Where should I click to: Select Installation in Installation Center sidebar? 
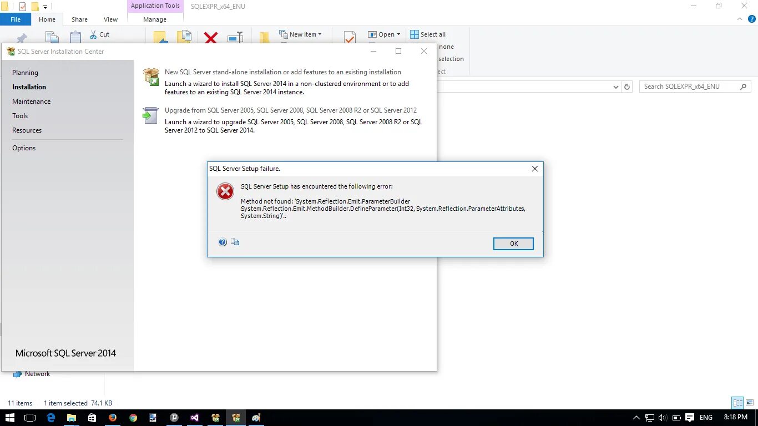[29, 87]
